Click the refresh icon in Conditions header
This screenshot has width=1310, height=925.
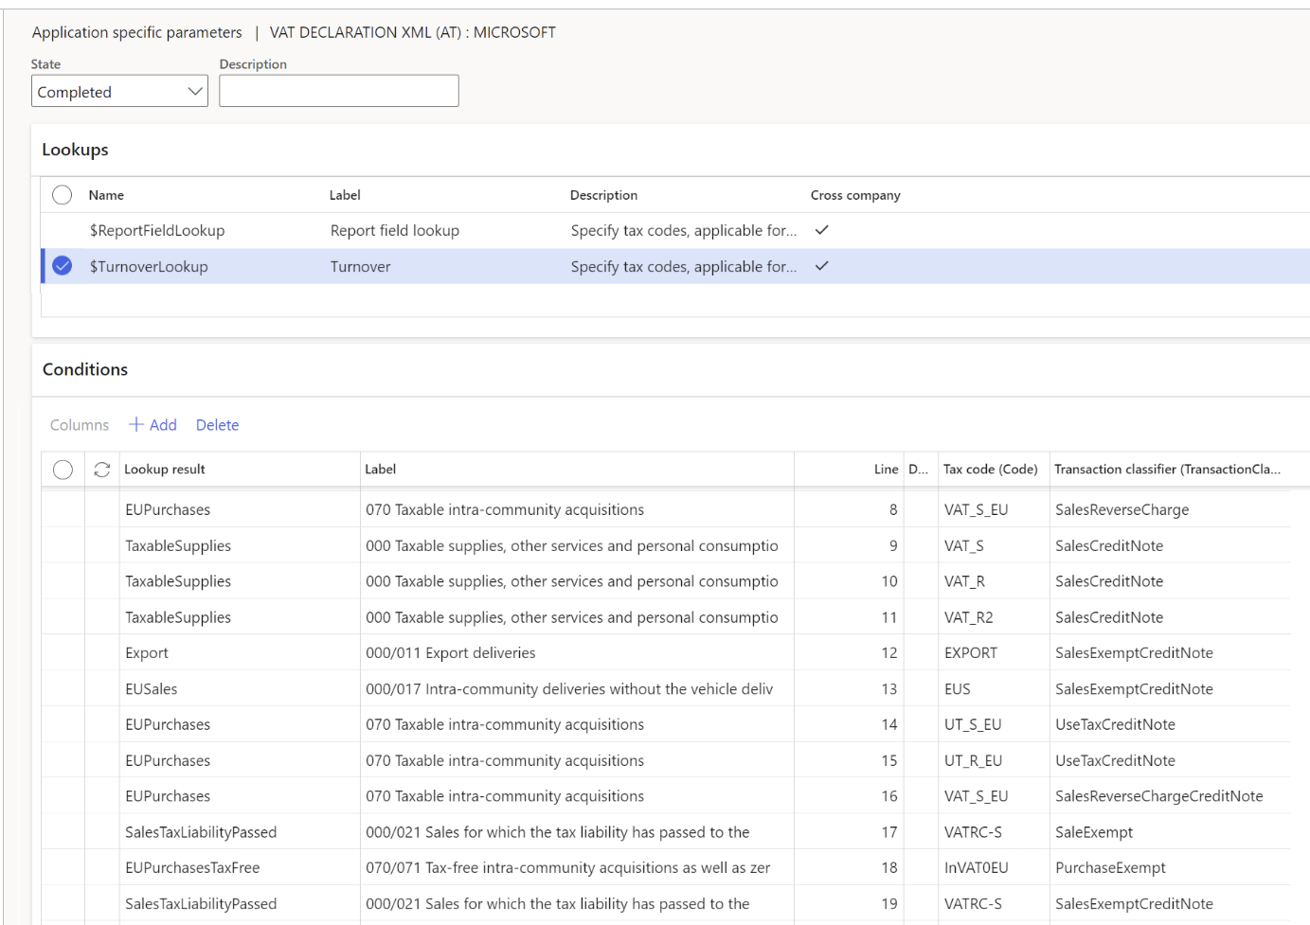(x=102, y=470)
